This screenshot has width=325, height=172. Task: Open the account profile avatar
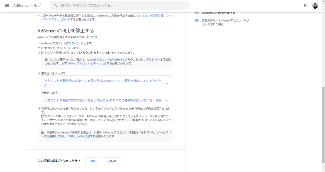click(315, 5)
